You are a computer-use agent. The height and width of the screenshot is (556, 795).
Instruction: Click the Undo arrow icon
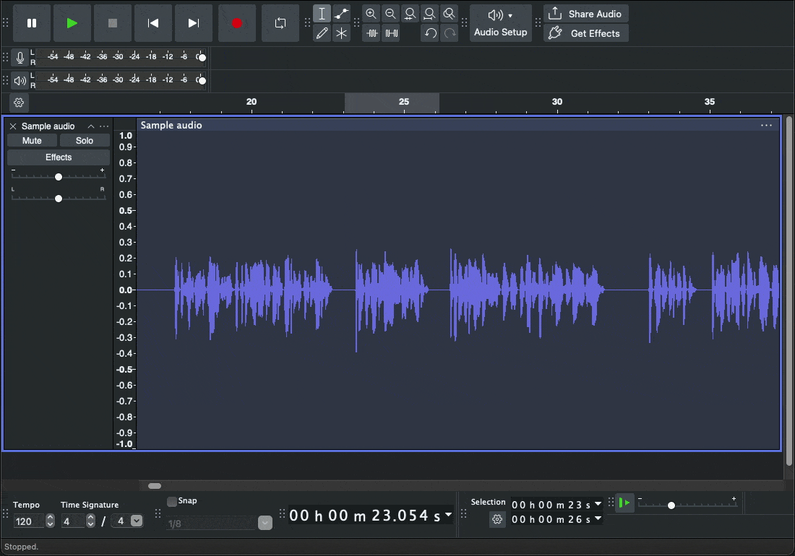click(430, 33)
